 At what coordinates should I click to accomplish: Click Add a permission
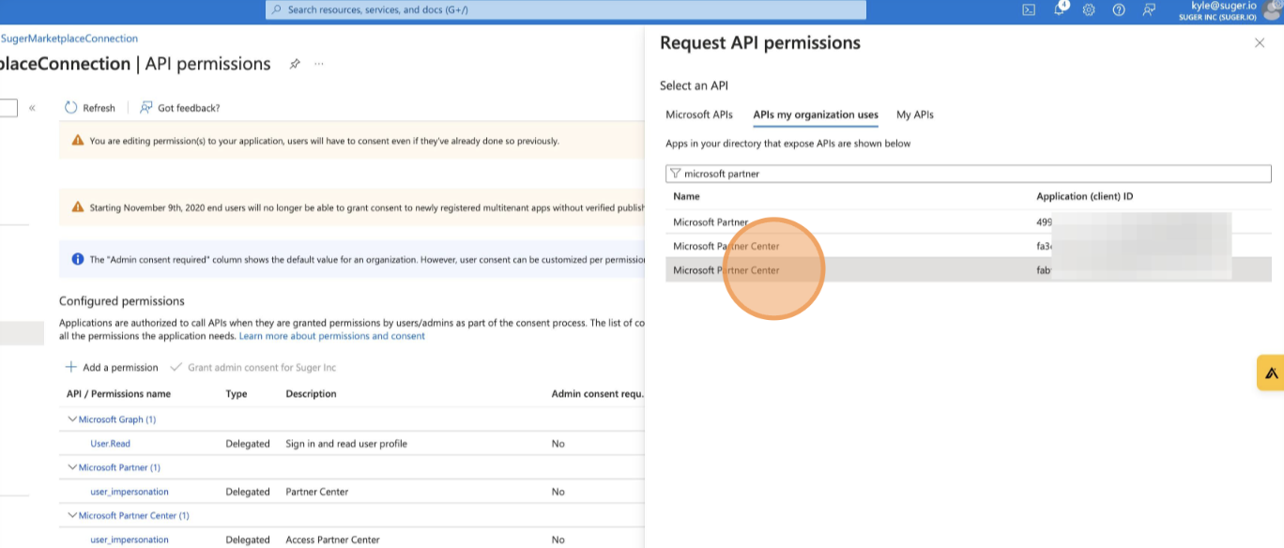(x=112, y=367)
